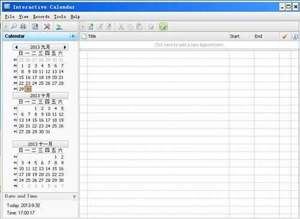Click here to add a new Appointment
The height and width of the screenshot is (219, 300).
pyautogui.click(x=189, y=45)
